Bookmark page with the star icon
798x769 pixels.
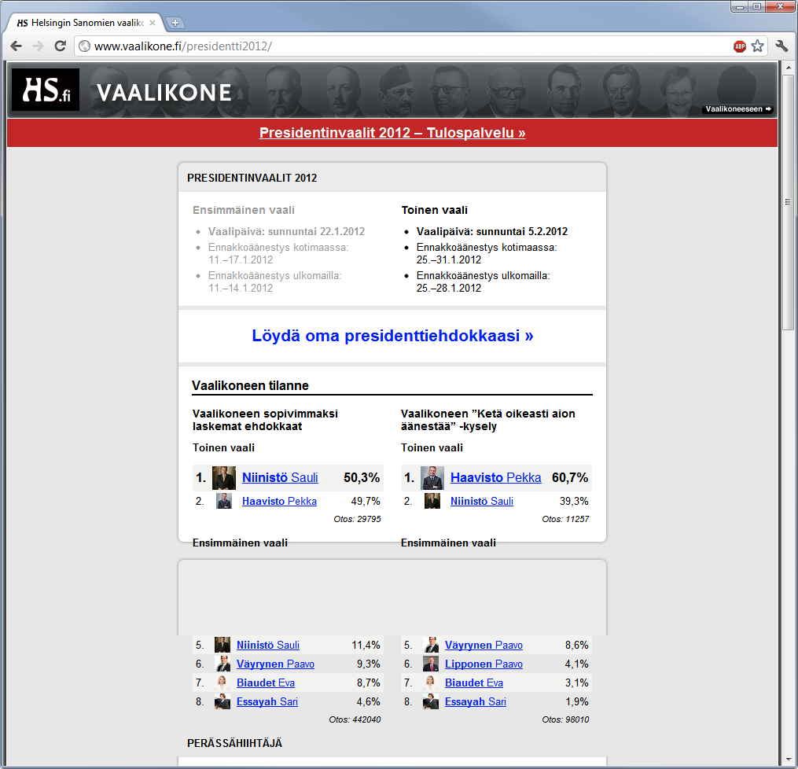click(x=757, y=46)
